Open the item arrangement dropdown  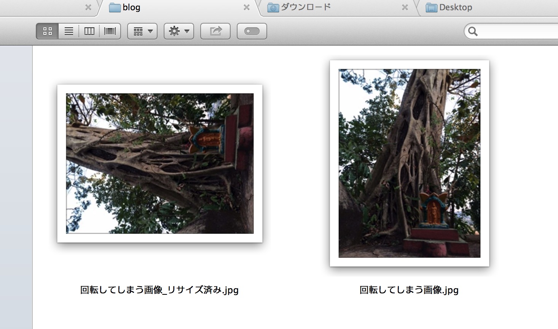pyautogui.click(x=142, y=31)
